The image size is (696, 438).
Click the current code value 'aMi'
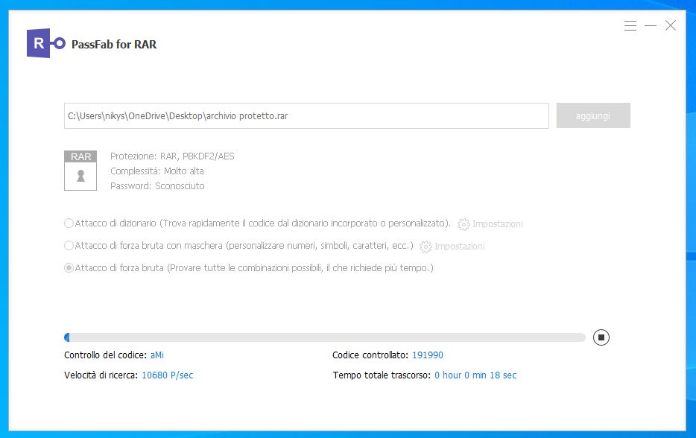point(157,355)
